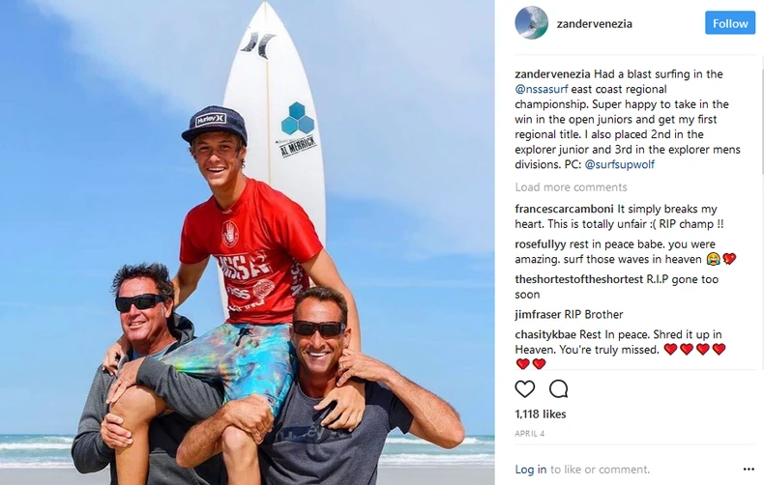This screenshot has width=764, height=485.
Task: Expand Load more comments
Action: click(571, 187)
